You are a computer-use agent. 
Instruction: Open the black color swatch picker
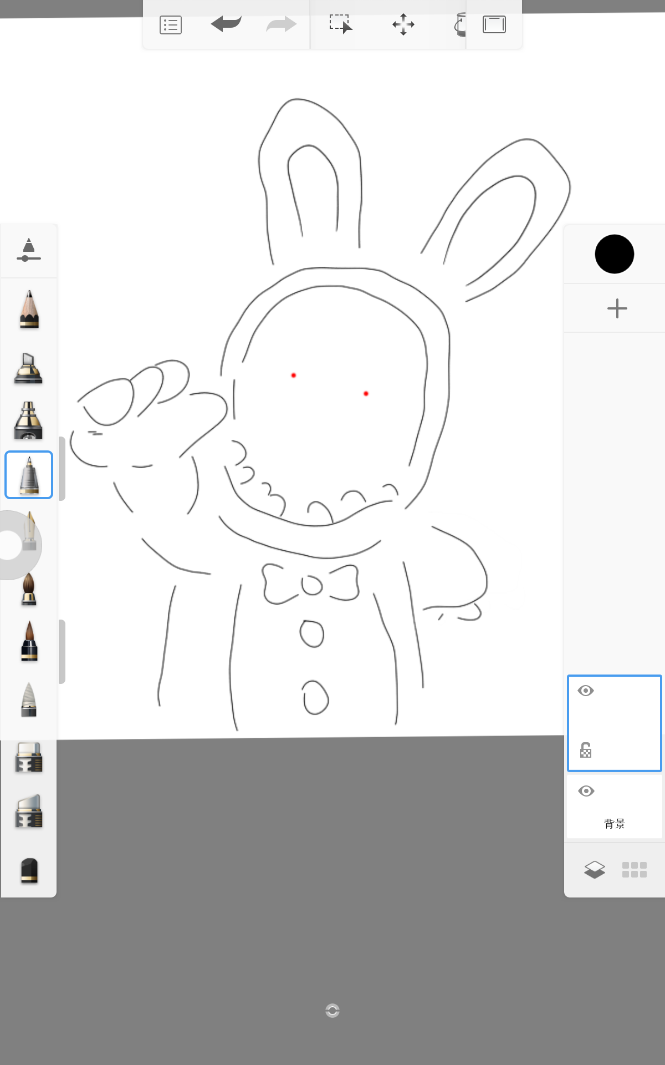[615, 254]
